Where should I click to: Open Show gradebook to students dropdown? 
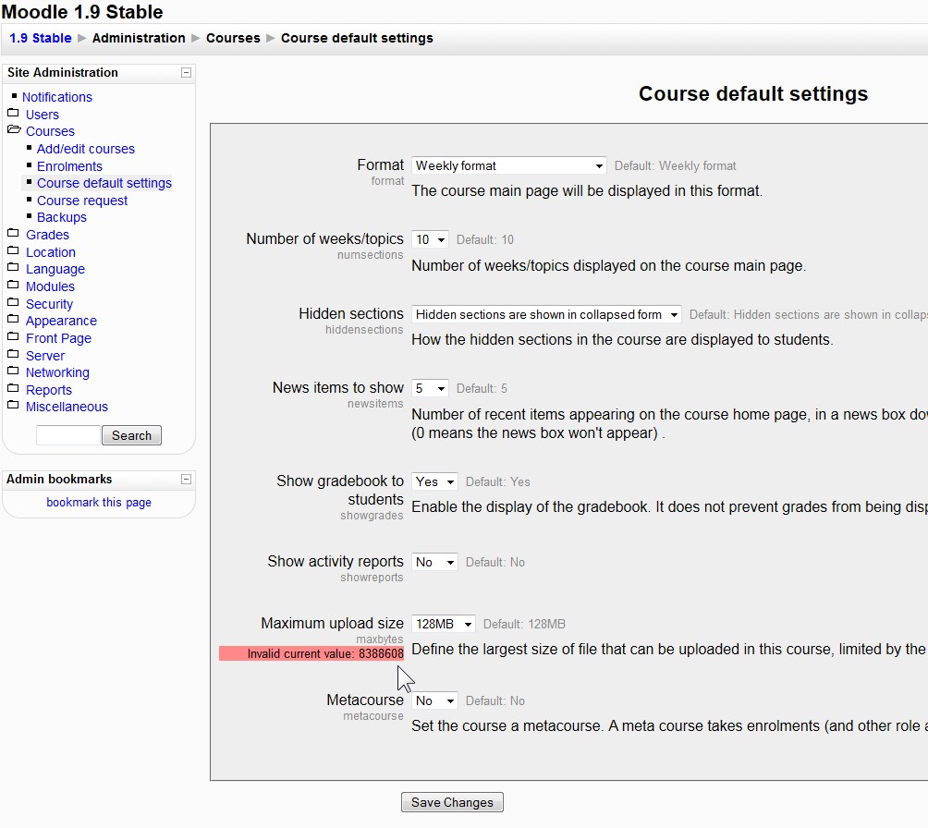pos(434,481)
